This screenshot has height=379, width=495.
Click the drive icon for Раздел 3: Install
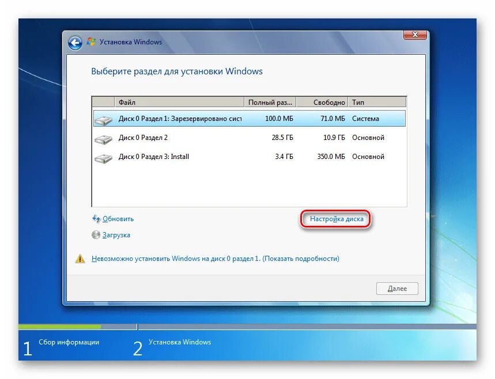(x=104, y=158)
